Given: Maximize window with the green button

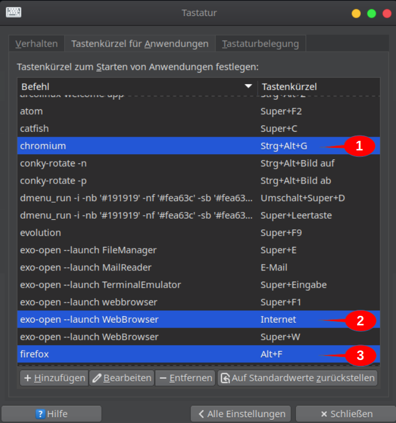Looking at the screenshot, I should click(372, 13).
